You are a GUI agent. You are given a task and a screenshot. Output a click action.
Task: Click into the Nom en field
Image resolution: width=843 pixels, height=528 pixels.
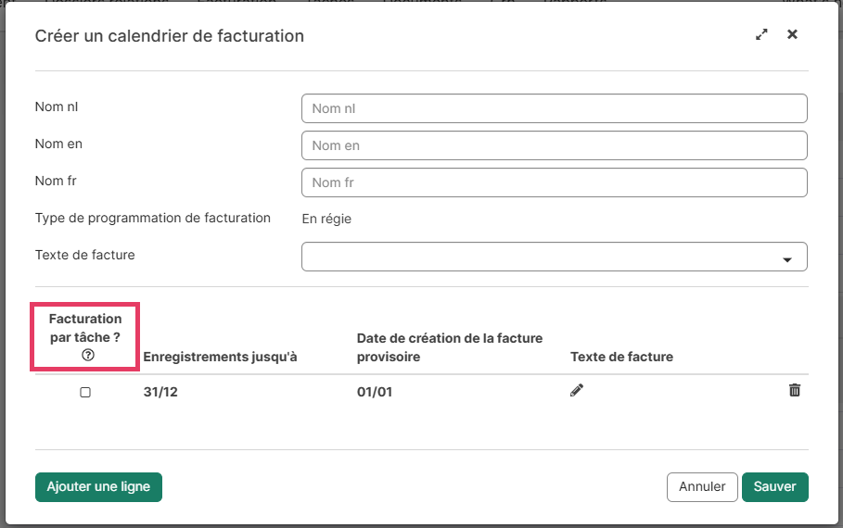(x=554, y=145)
